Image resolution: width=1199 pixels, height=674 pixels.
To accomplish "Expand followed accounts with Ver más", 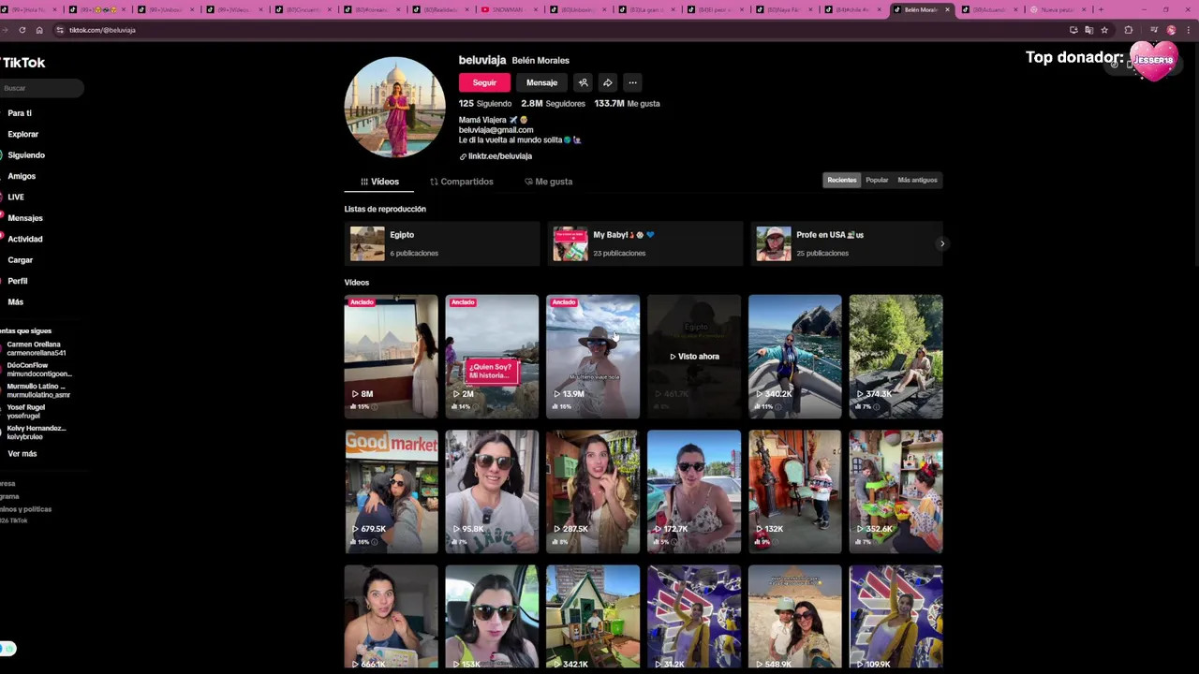I will click(x=22, y=453).
